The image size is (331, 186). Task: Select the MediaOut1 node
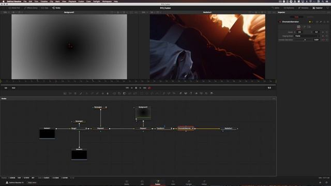pos(229,129)
